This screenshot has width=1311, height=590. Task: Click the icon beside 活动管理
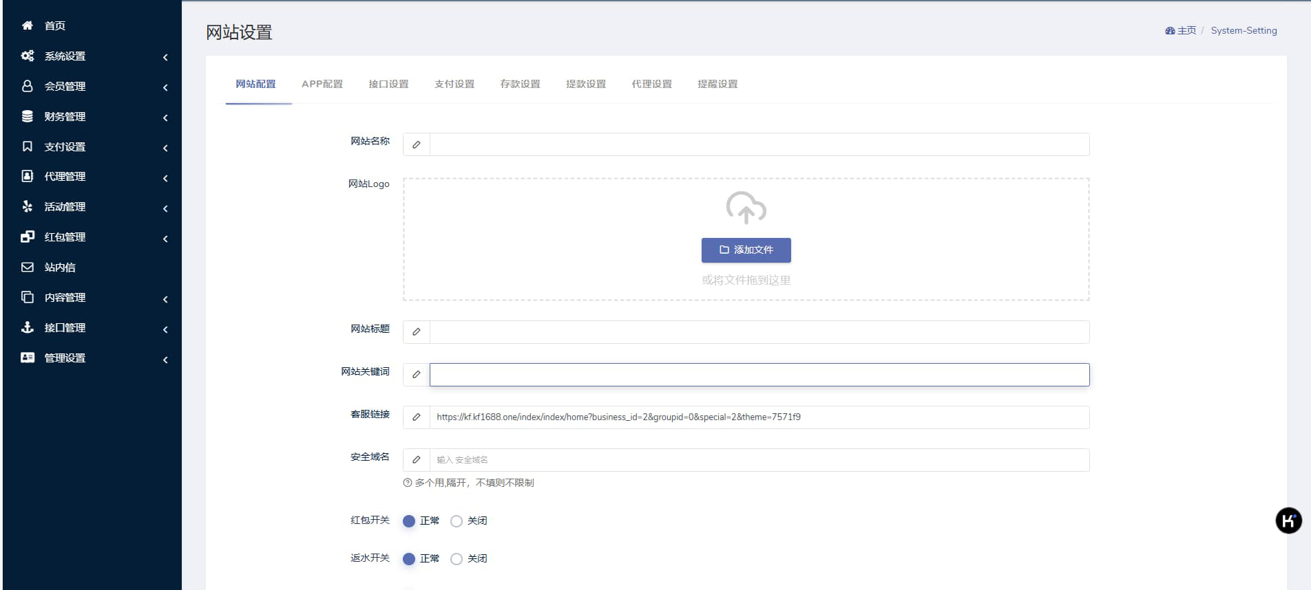tap(28, 206)
